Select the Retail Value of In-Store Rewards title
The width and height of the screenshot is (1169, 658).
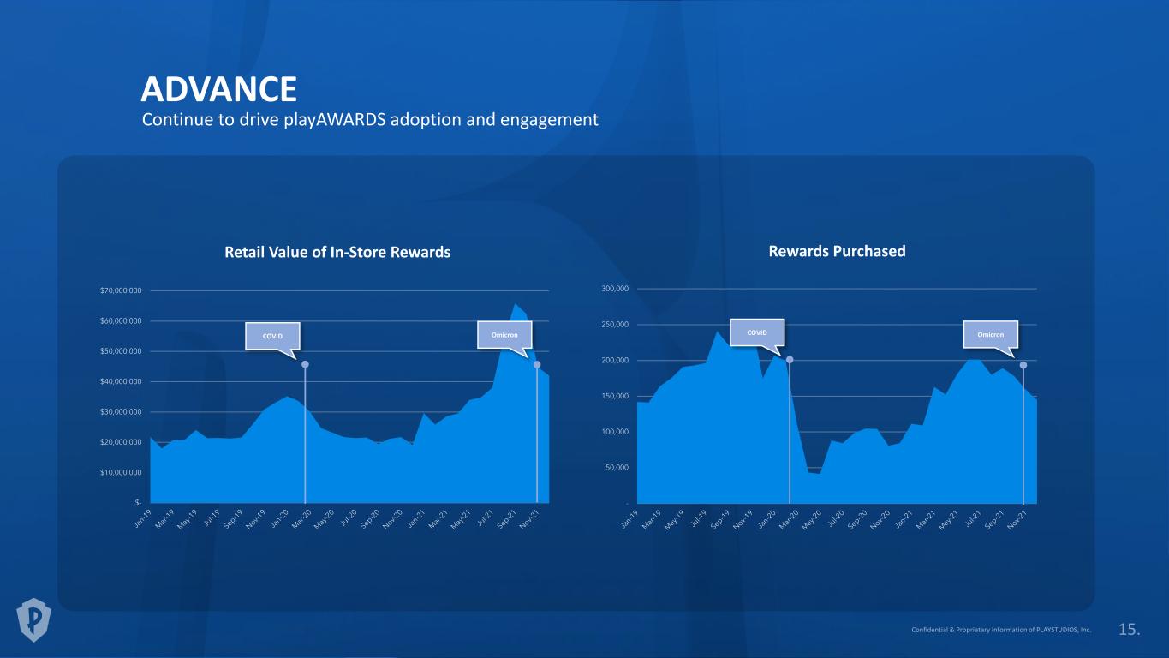click(337, 252)
